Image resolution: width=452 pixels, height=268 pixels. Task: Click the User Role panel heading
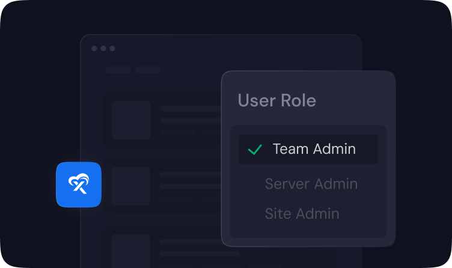pyautogui.click(x=276, y=100)
